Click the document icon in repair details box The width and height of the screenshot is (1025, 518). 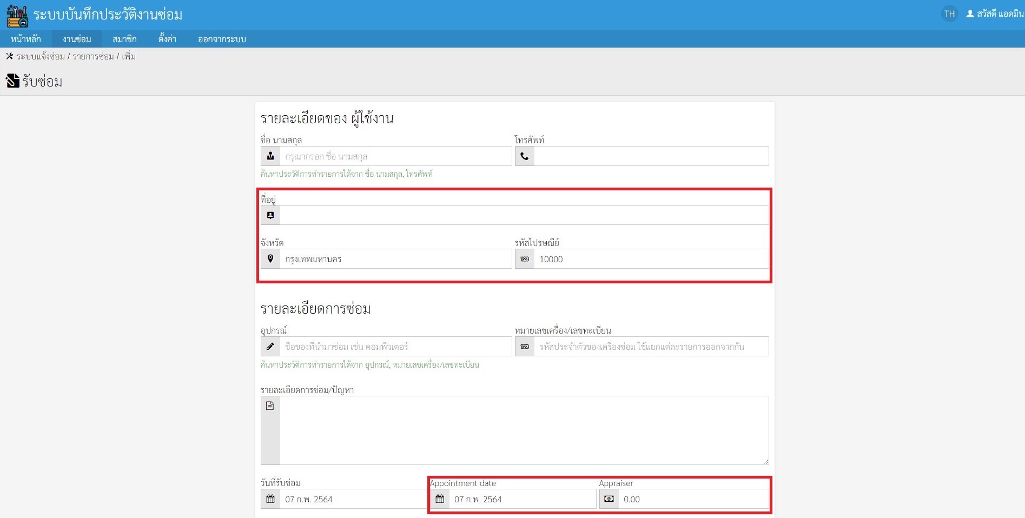pyautogui.click(x=270, y=406)
